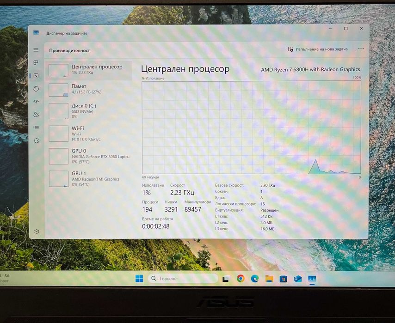Click the uptime value 0:00:02:48
Screen dimensions: 395x323
click(156, 226)
